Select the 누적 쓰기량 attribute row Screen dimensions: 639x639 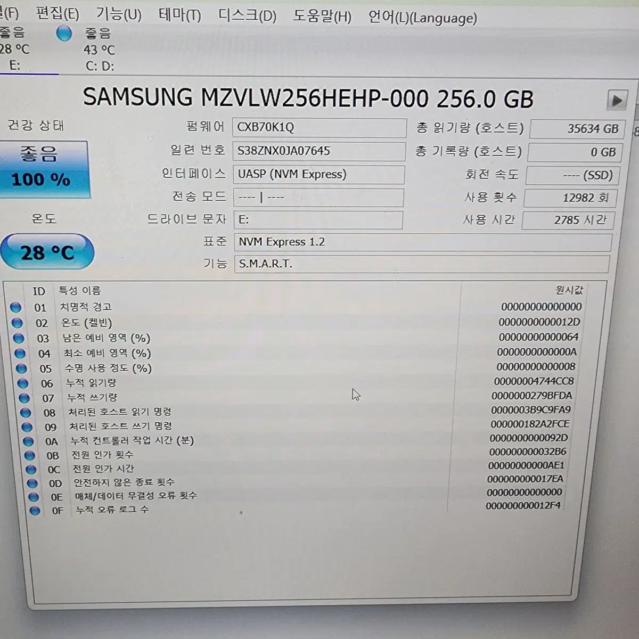click(x=296, y=397)
